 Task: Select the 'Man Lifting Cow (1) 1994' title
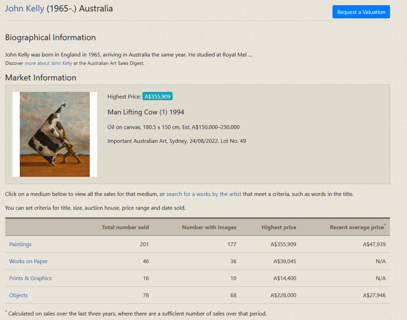(x=145, y=112)
